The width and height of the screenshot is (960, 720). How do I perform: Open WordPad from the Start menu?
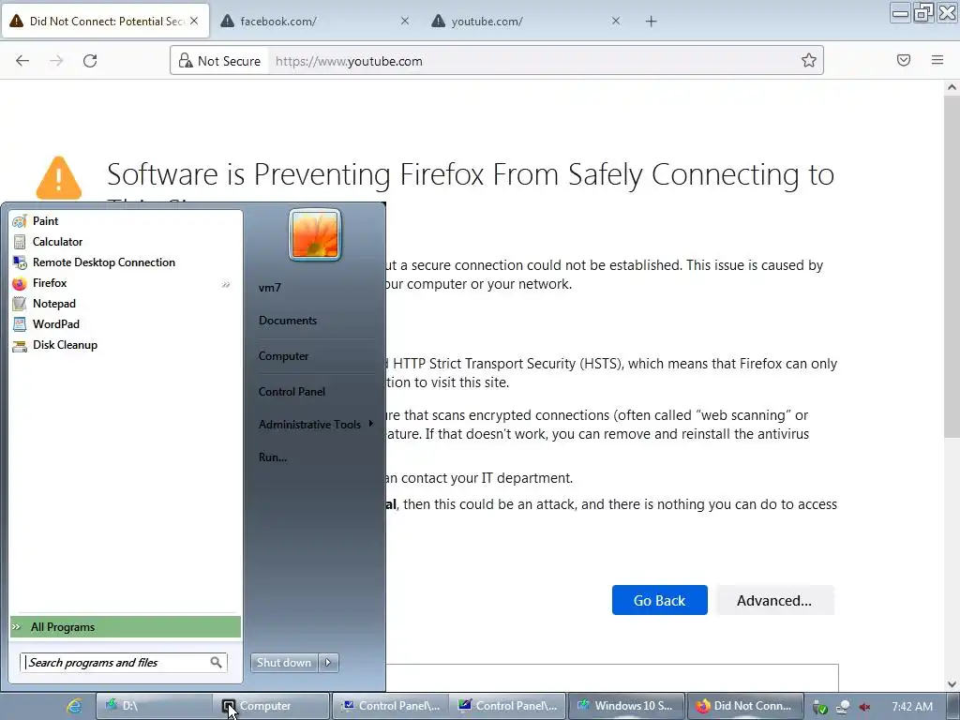(126, 324)
